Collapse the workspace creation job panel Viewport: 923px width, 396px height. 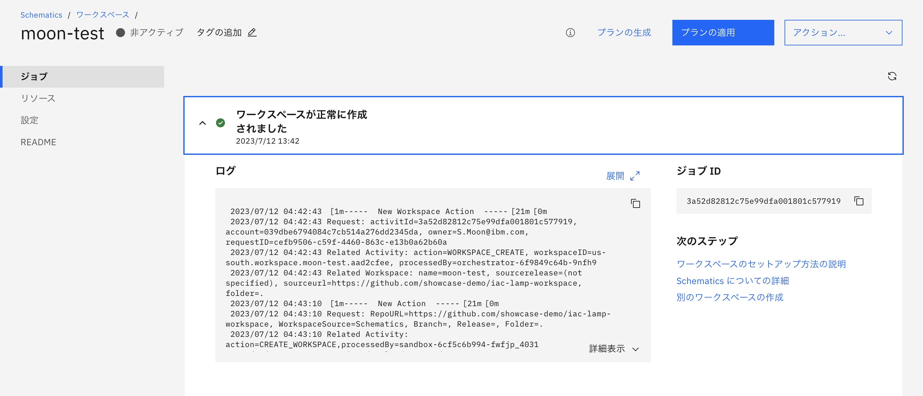[203, 123]
